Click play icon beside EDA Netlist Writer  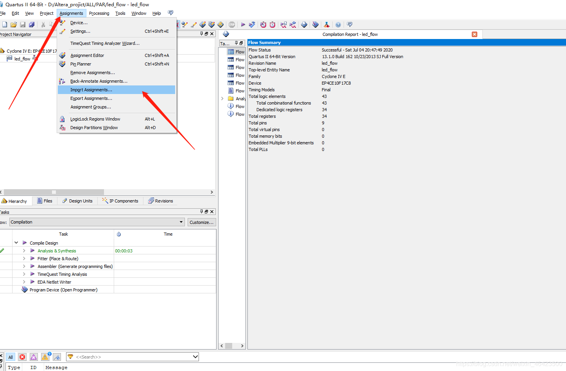point(32,282)
